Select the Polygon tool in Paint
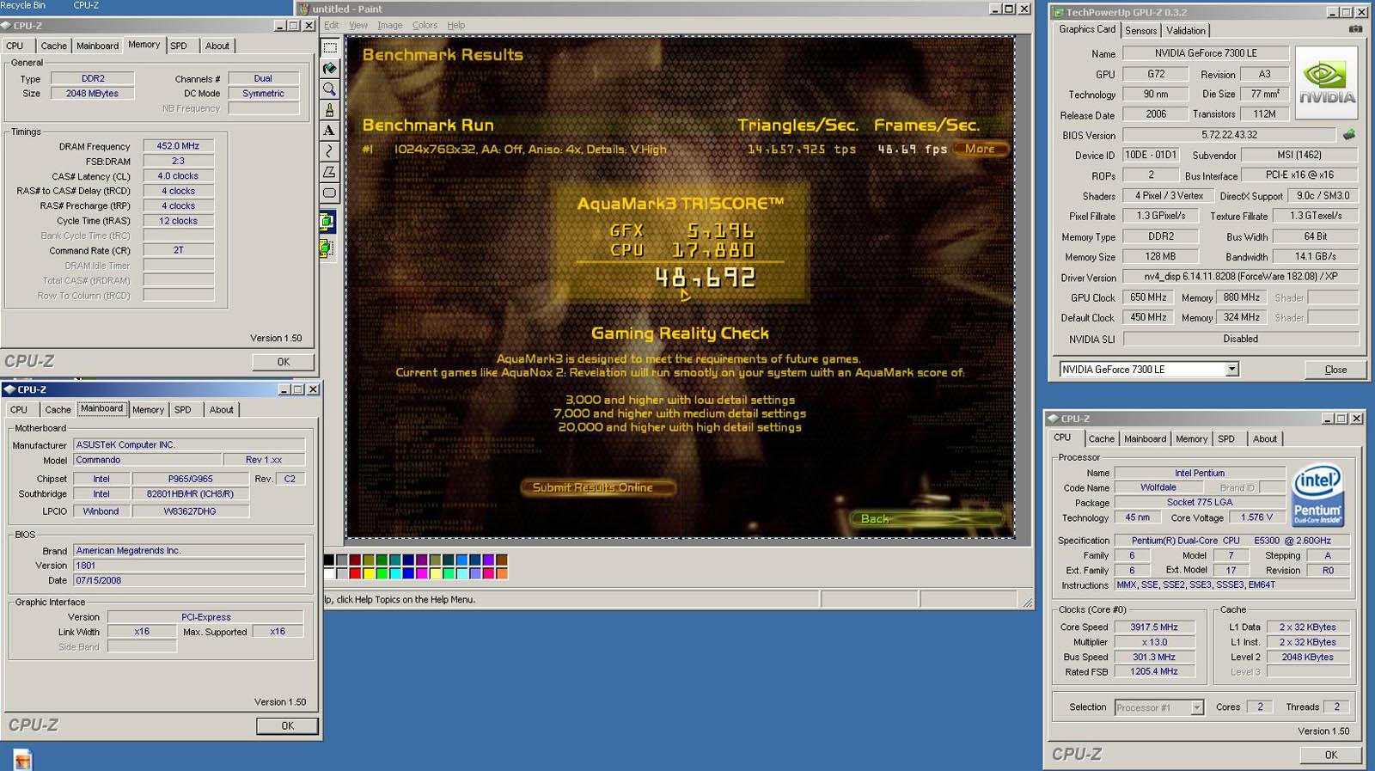Image resolution: width=1375 pixels, height=771 pixels. 330,172
